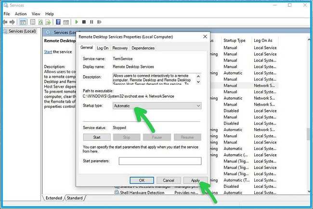
Task: Click the svchost.exe executable path text
Action: (x=129, y=96)
